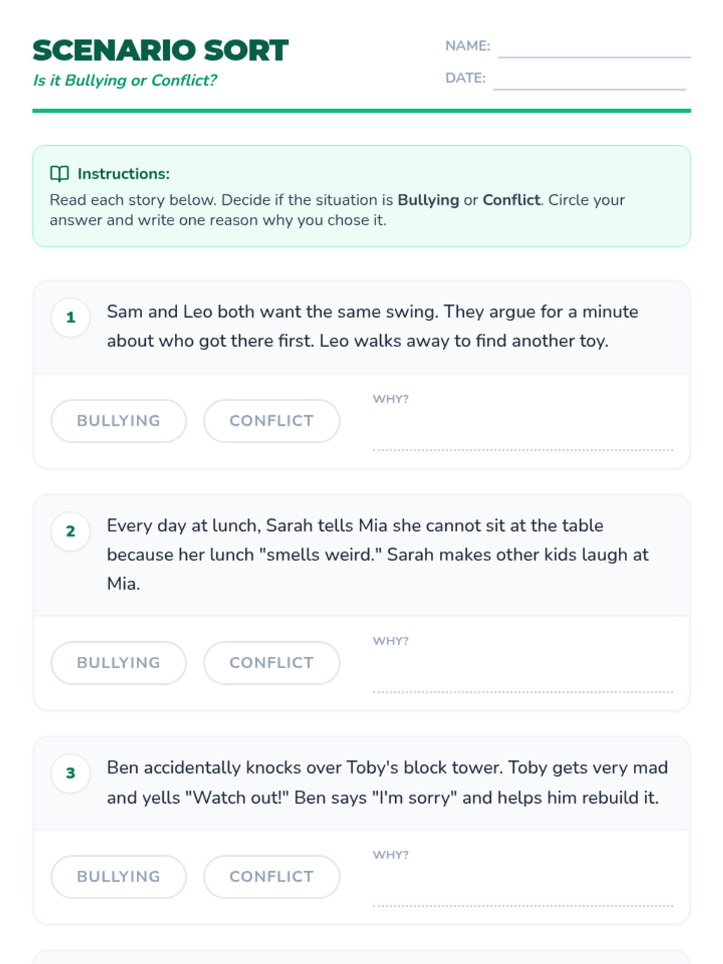Pick BULLYING for the block tower scenario
Image resolution: width=723 pixels, height=964 pixels.
(x=119, y=877)
